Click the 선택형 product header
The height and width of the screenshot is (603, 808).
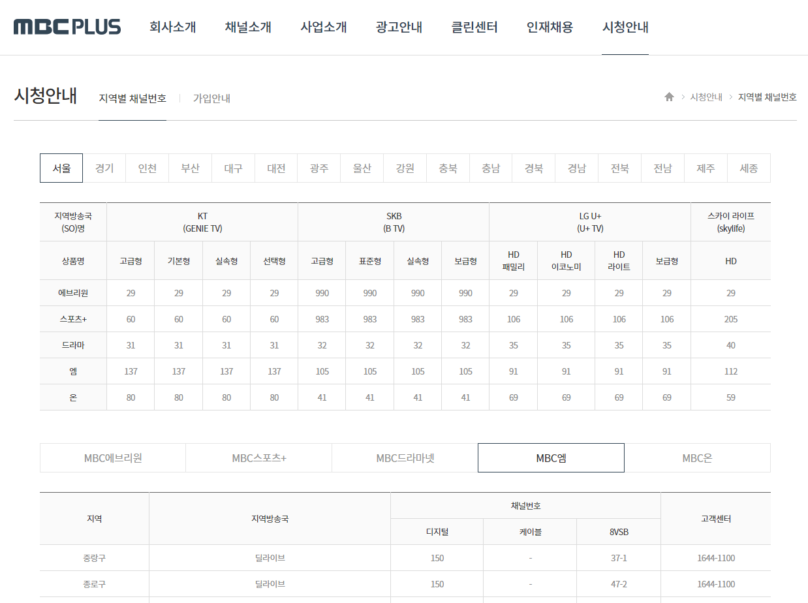pyautogui.click(x=274, y=261)
